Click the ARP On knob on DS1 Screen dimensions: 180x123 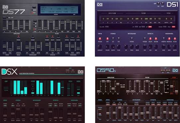[x=158, y=3]
